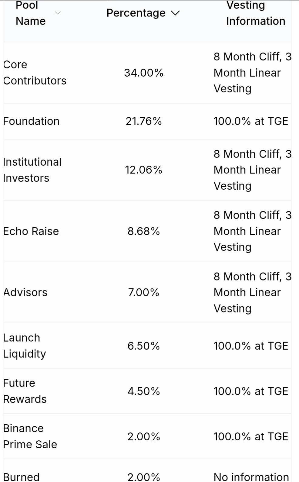Image resolution: width=299 pixels, height=482 pixels.
Task: Select the Binance Prime Sale pool
Action: point(30,436)
